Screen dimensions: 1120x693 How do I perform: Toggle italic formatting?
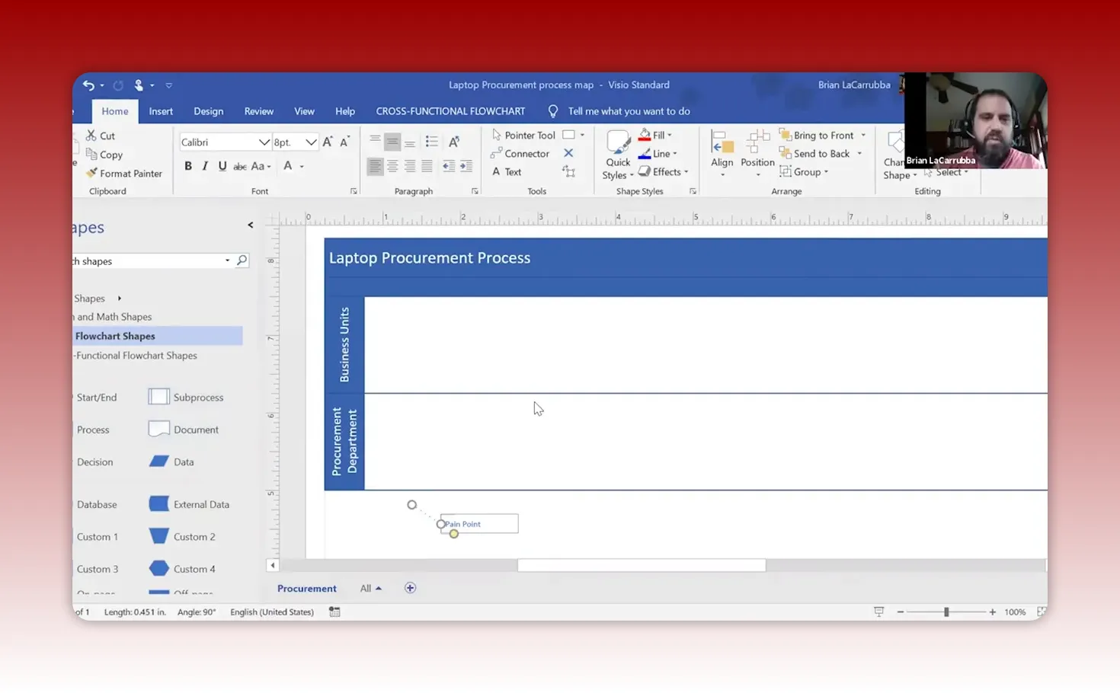[204, 165]
